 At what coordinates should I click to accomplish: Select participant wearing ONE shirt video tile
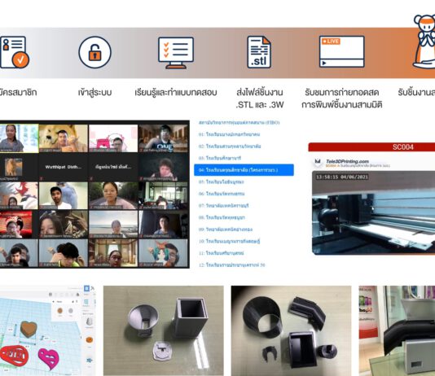(164, 138)
